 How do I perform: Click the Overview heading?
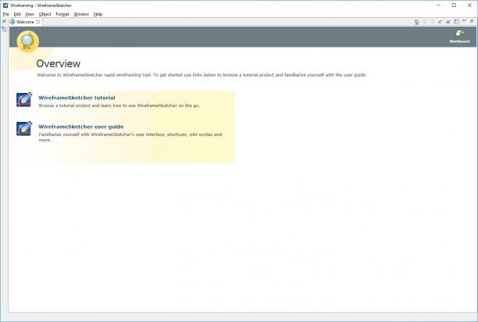pos(59,63)
